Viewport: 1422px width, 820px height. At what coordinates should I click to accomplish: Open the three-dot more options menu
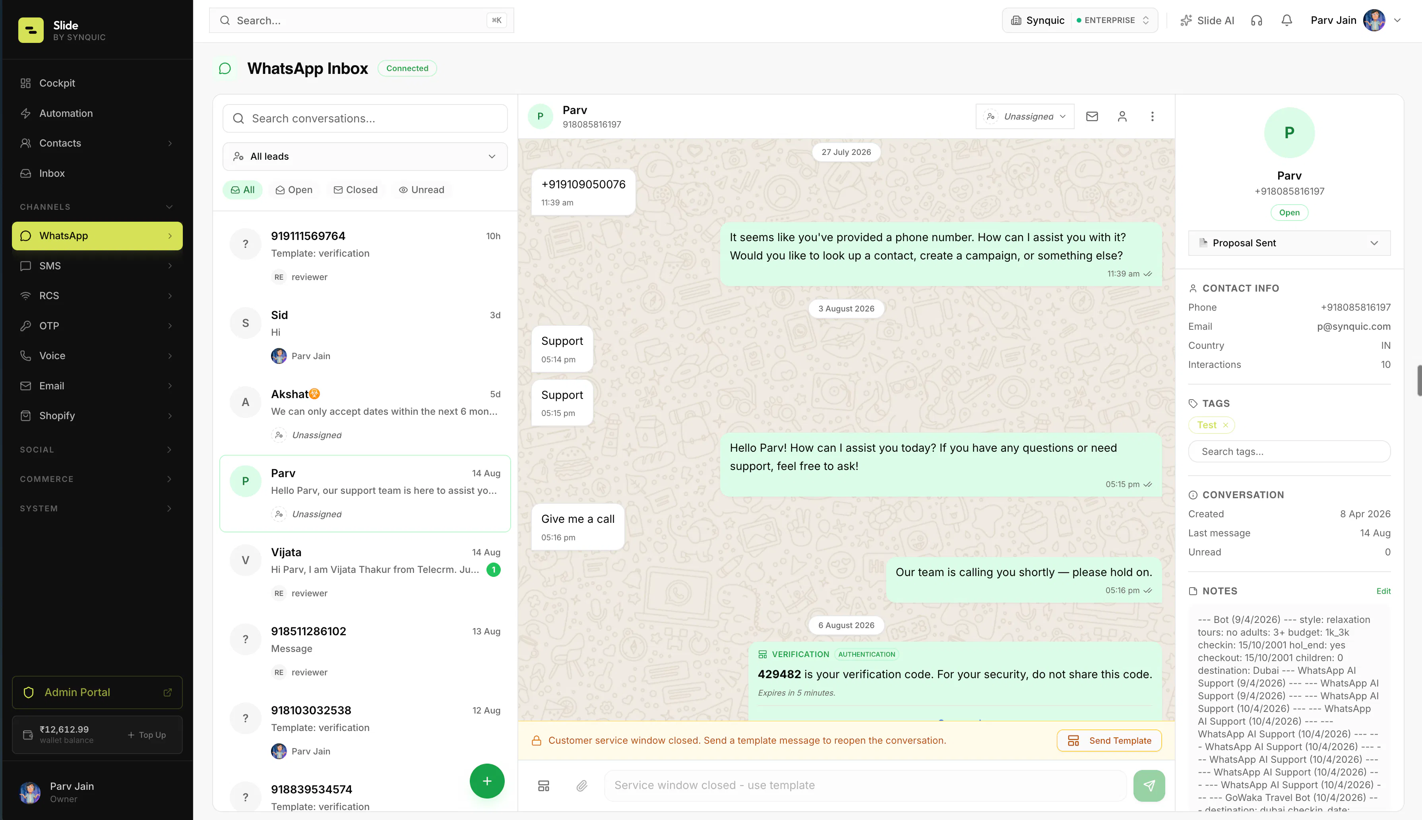[1152, 116]
